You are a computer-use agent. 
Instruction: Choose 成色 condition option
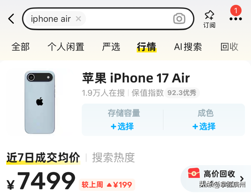click(x=204, y=120)
